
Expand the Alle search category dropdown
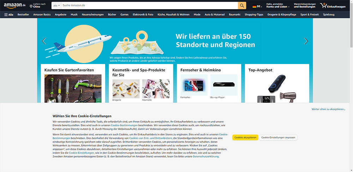click(56, 6)
